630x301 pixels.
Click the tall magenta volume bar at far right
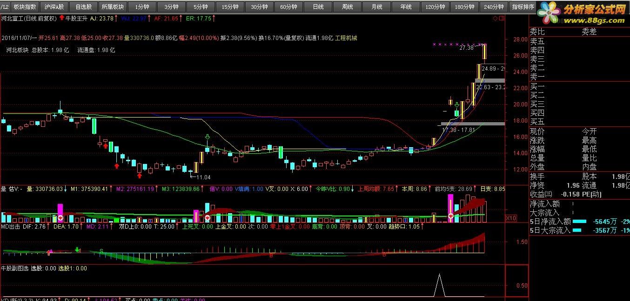(450, 208)
